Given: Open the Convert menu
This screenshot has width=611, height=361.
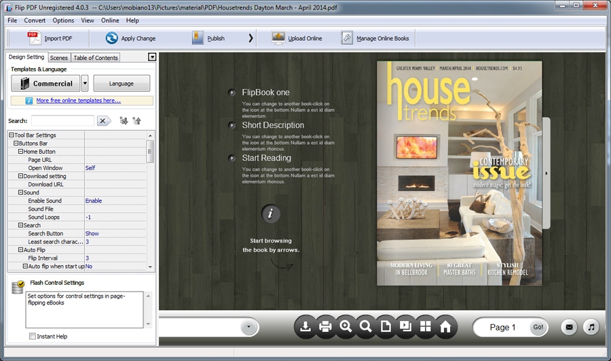Looking at the screenshot, I should click(35, 20).
